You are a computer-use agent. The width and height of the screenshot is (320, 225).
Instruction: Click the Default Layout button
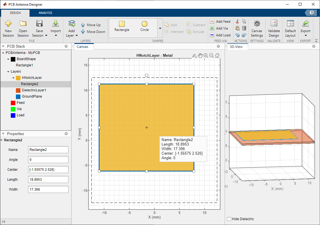(290, 28)
